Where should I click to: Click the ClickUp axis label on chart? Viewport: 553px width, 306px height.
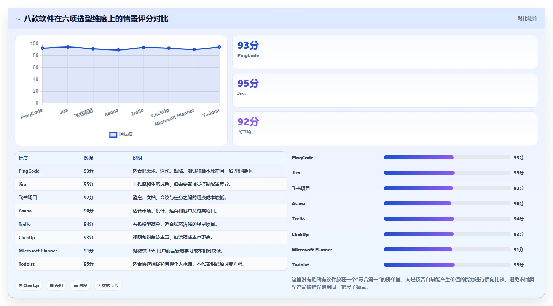pyautogui.click(x=160, y=113)
